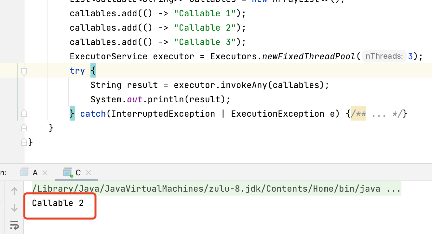Close the A run tab
This screenshot has width=432, height=234.
coord(45,173)
